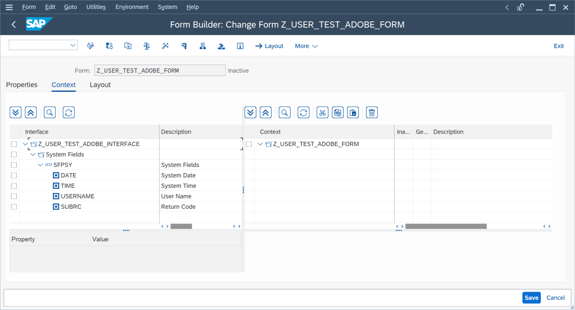575x310 pixels.
Task: Open Find in the Context pane
Action: pos(285,112)
